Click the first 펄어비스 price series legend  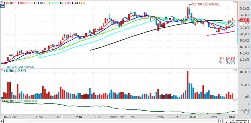pyautogui.click(x=10, y=3)
